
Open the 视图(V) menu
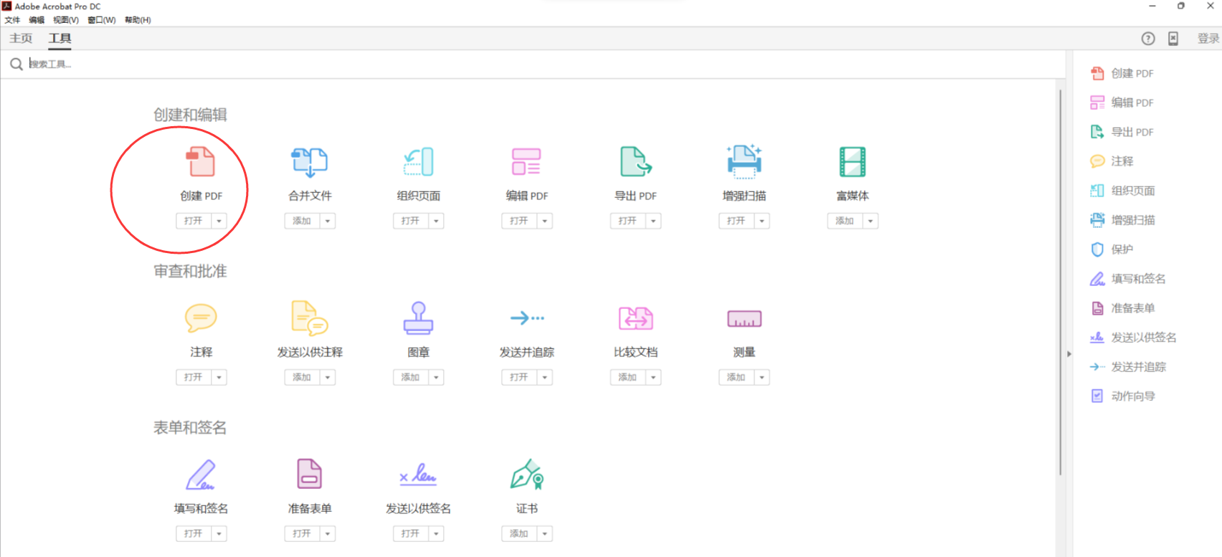pos(66,20)
